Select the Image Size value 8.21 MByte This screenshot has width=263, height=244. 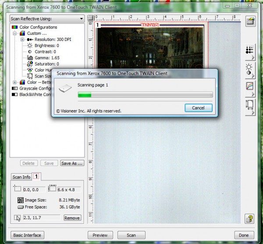69,200
